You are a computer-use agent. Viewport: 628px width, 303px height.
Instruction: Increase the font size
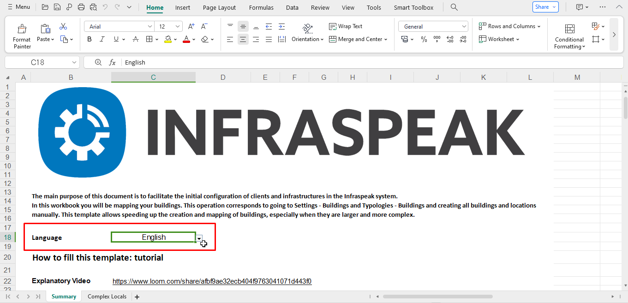[x=191, y=26]
